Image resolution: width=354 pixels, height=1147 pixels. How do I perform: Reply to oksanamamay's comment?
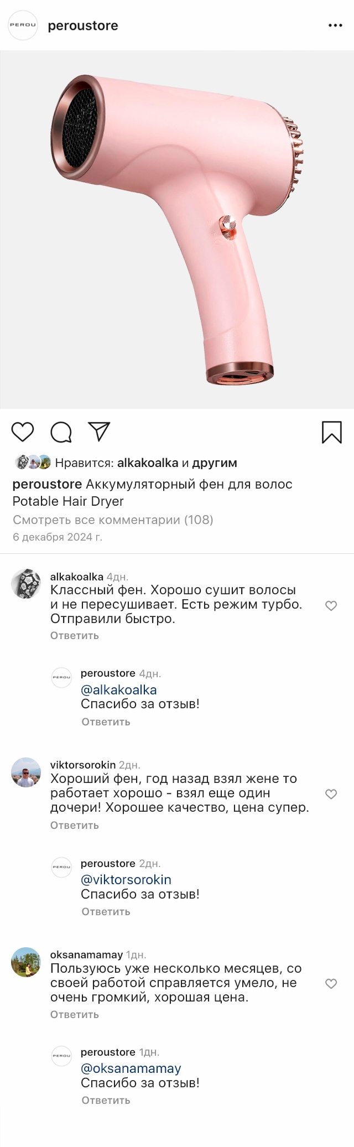tap(75, 1014)
